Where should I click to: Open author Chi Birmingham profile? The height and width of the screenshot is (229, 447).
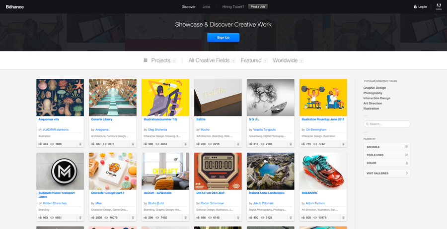pos(316,130)
